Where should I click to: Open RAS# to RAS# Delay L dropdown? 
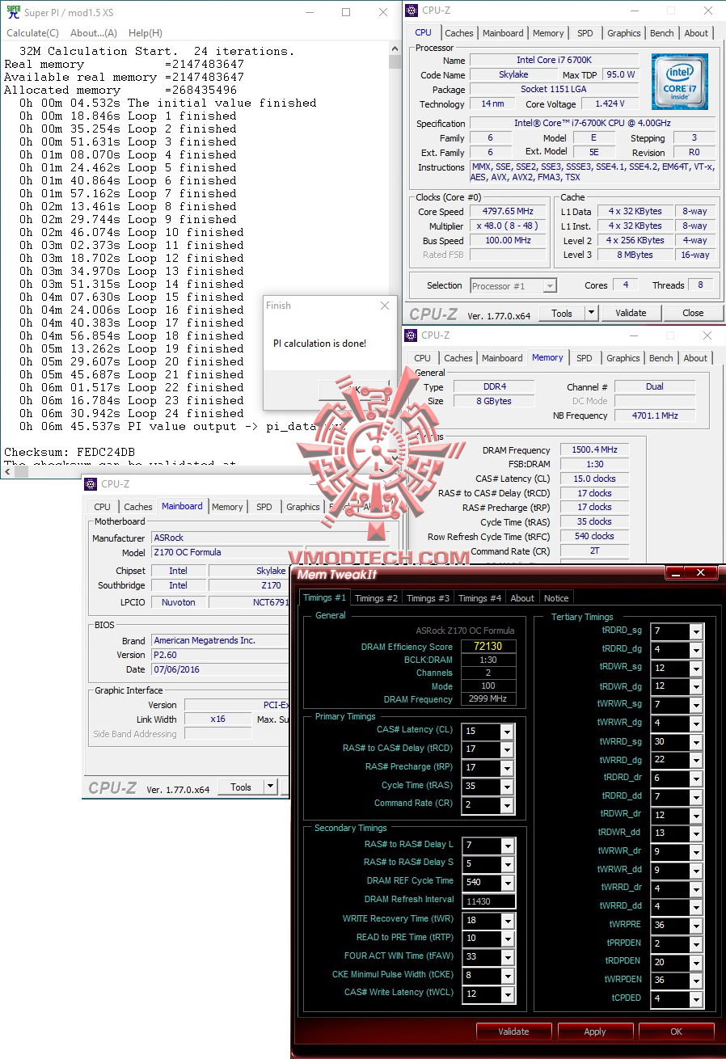point(507,846)
